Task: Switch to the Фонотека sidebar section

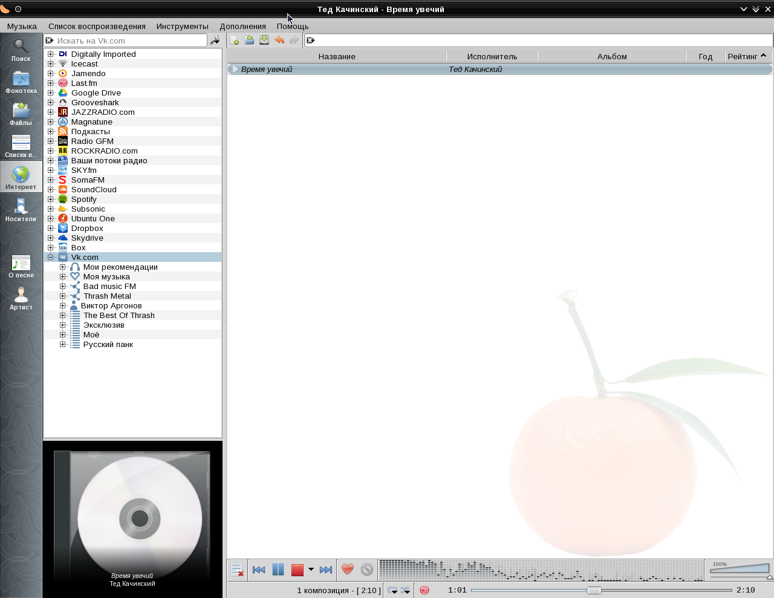Action: pyautogui.click(x=21, y=82)
